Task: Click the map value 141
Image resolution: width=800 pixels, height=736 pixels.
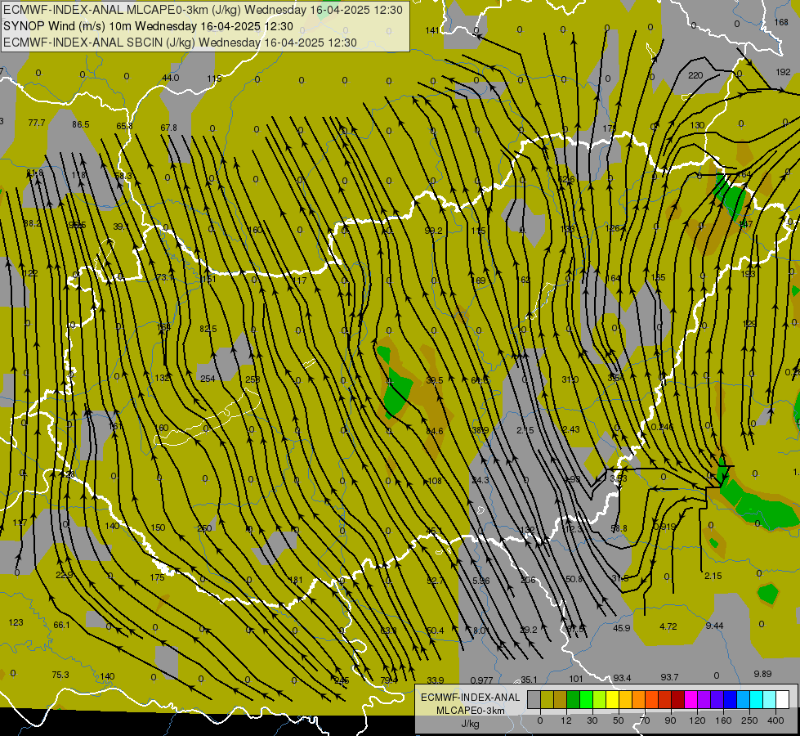Action: (x=431, y=30)
